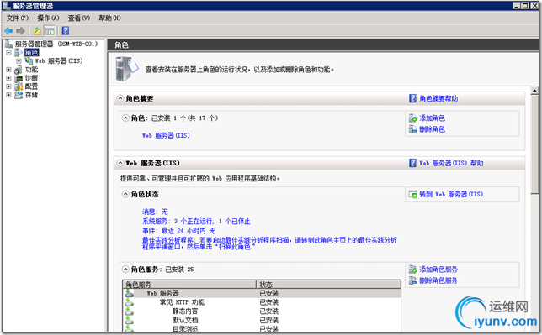Collapse the 角色 tree node

pos(8,52)
